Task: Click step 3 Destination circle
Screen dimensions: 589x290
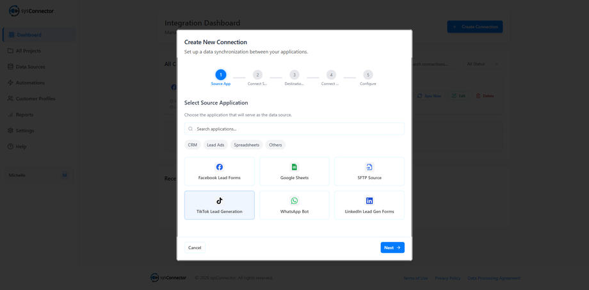Action: coord(294,74)
